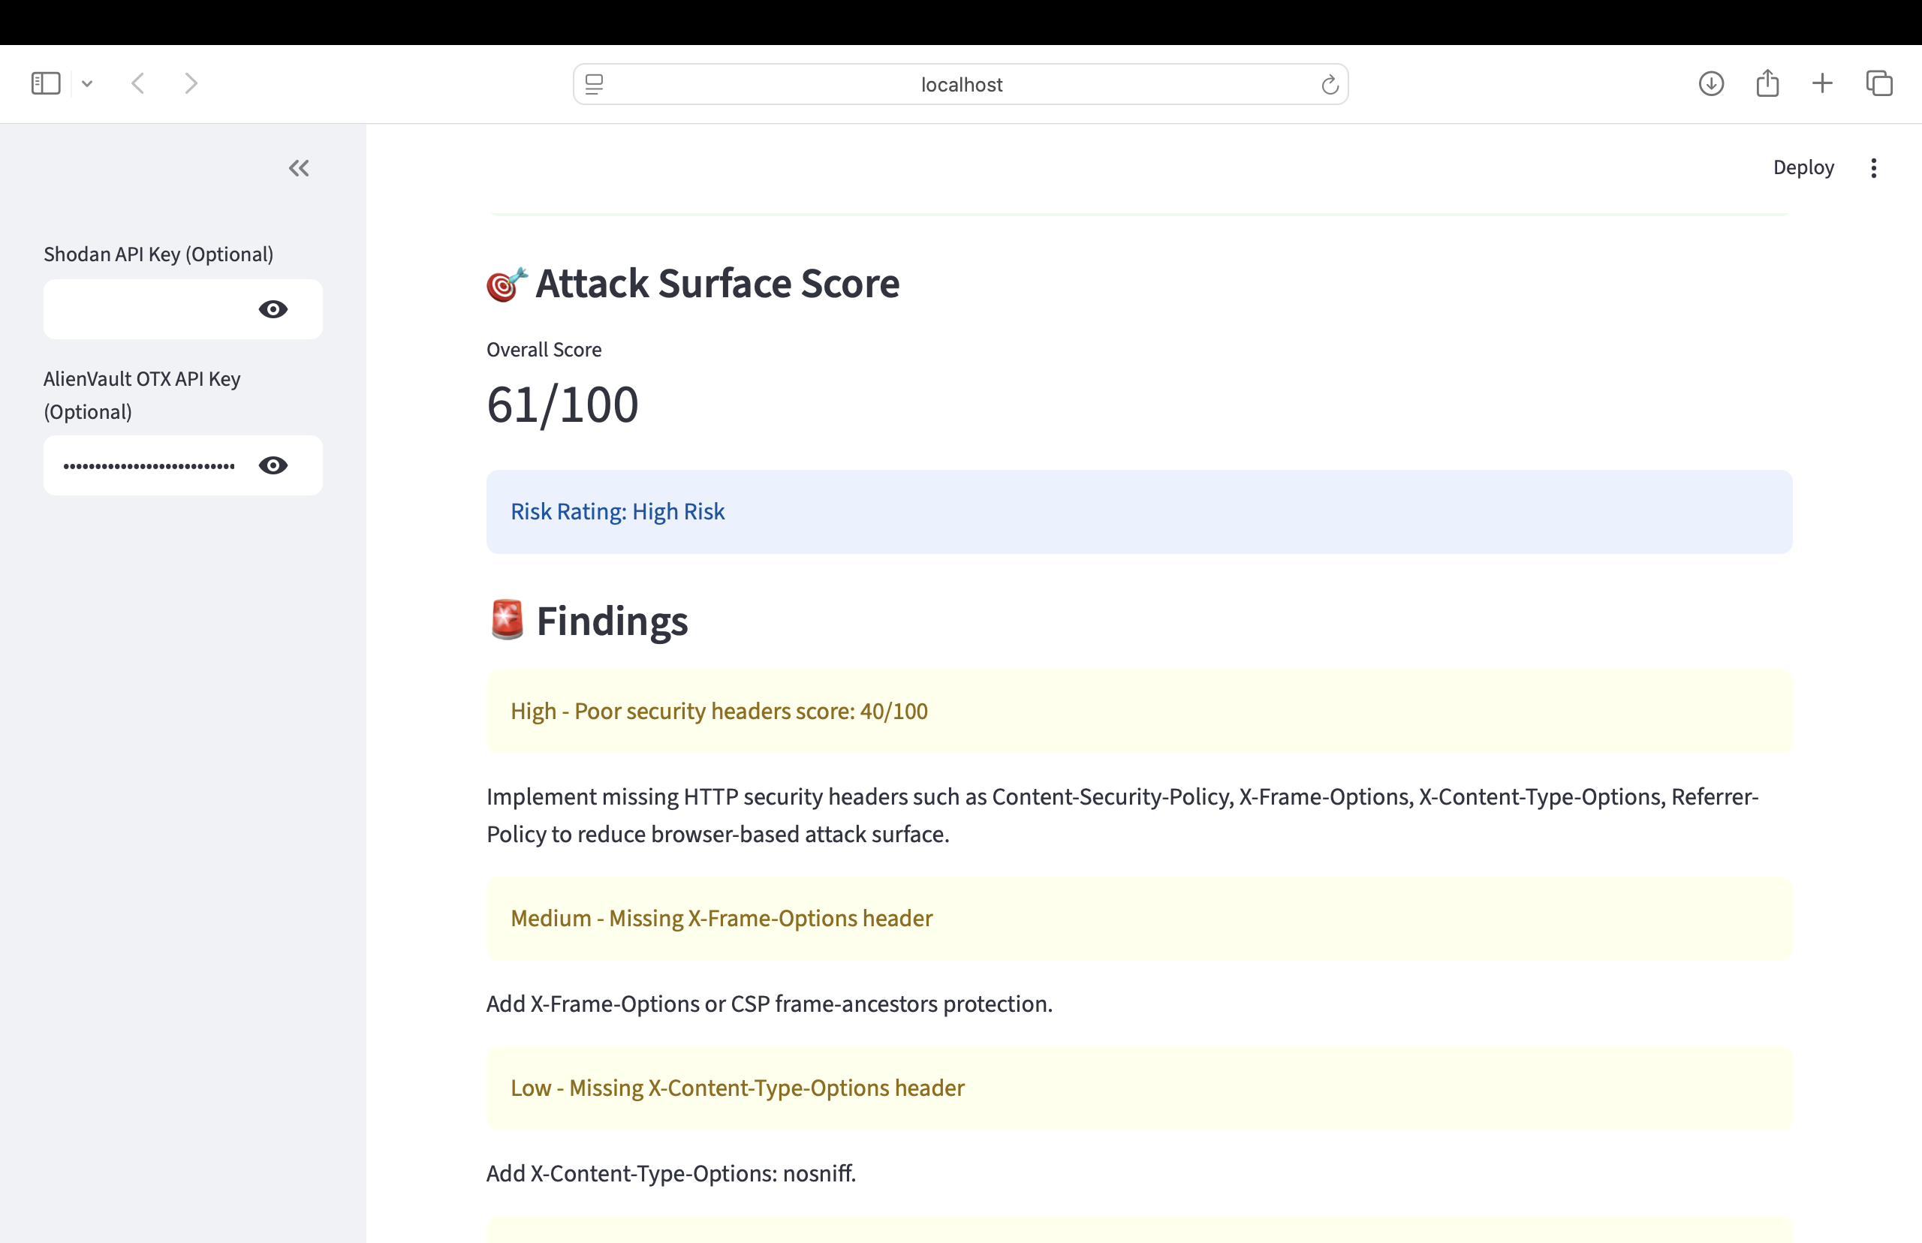Click the AlienVault OTX API Key label

pyautogui.click(x=142, y=396)
